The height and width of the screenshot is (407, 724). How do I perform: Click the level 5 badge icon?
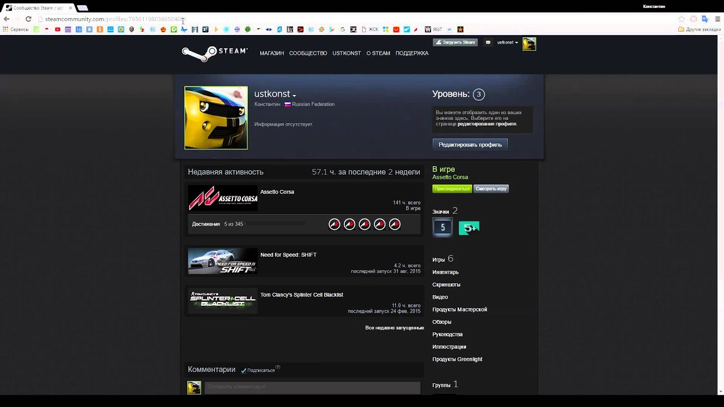click(443, 227)
